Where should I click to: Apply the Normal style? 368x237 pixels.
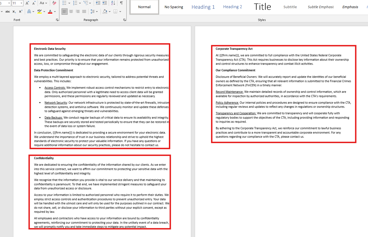pos(144,7)
